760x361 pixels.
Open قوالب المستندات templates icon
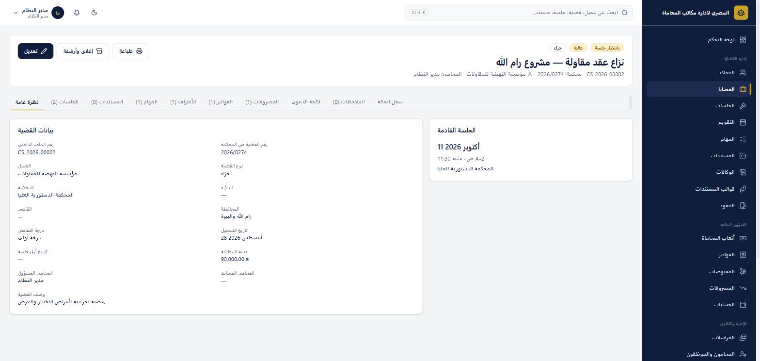[743, 189]
